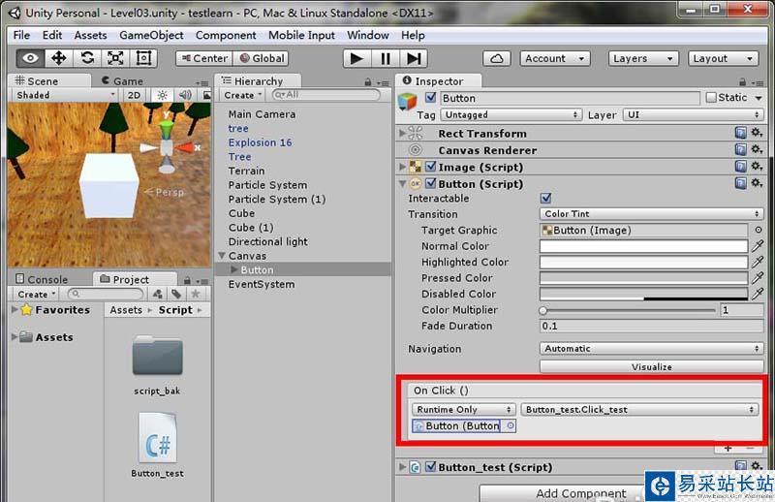Open Transition Color Tint dropdown
The width and height of the screenshot is (775, 502).
[x=651, y=213]
